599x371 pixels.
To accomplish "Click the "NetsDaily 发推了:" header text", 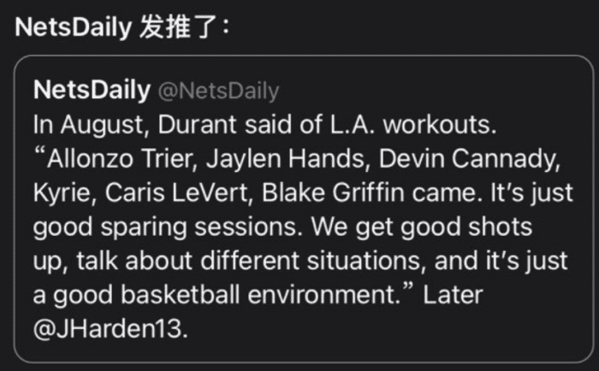I will click(x=122, y=26).
